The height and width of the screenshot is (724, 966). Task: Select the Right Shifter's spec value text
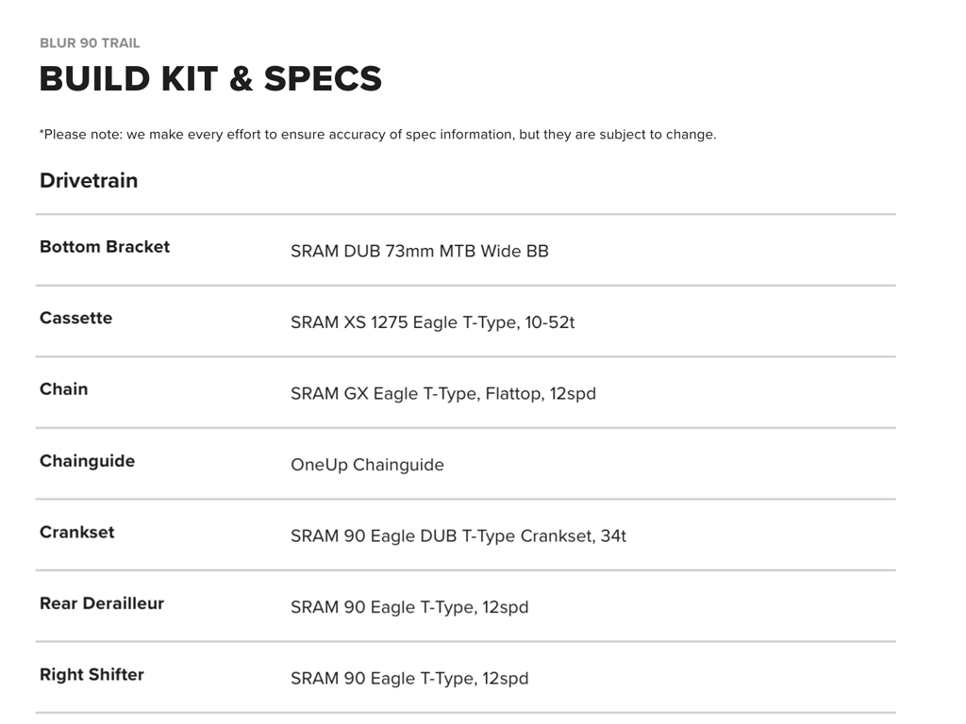pos(409,679)
